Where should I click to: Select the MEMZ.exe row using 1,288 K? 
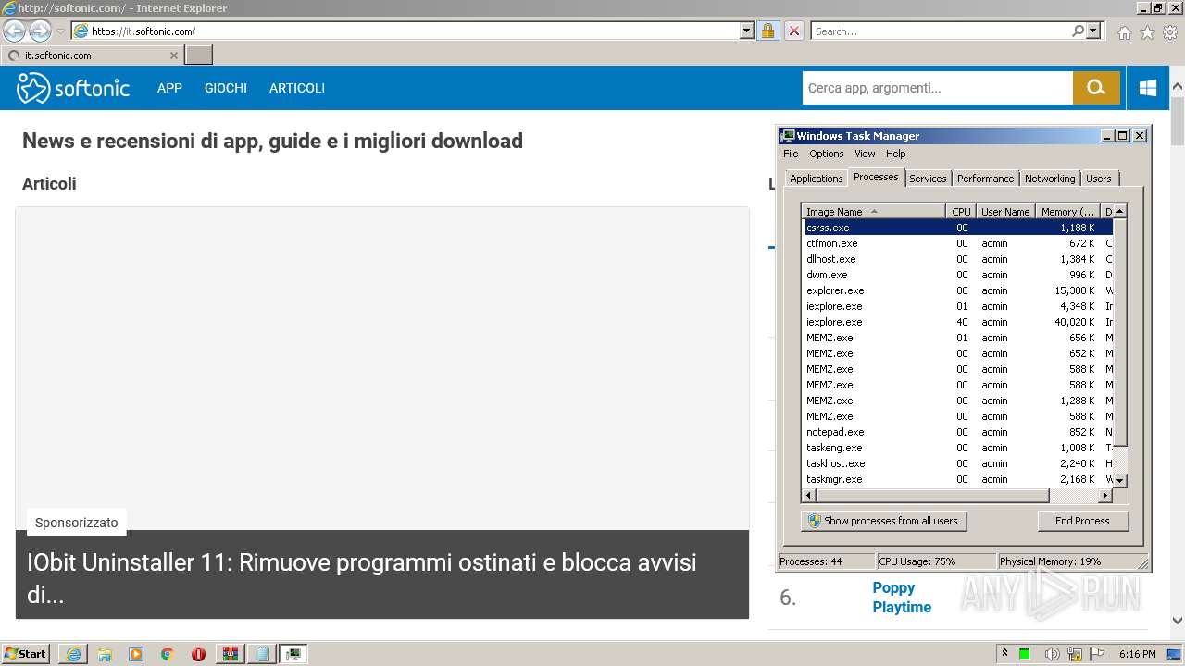tap(957, 401)
